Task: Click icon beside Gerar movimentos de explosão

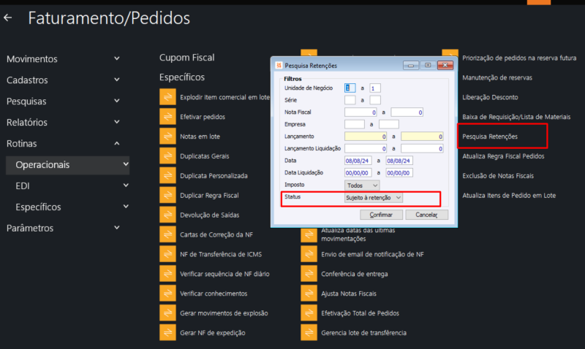Action: tap(167, 313)
